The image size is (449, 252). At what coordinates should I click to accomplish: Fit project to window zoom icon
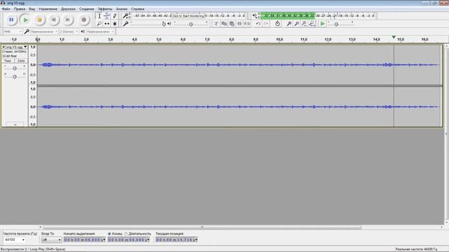311,24
